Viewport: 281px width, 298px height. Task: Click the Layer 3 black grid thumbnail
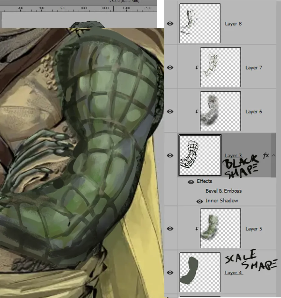tap(200, 155)
